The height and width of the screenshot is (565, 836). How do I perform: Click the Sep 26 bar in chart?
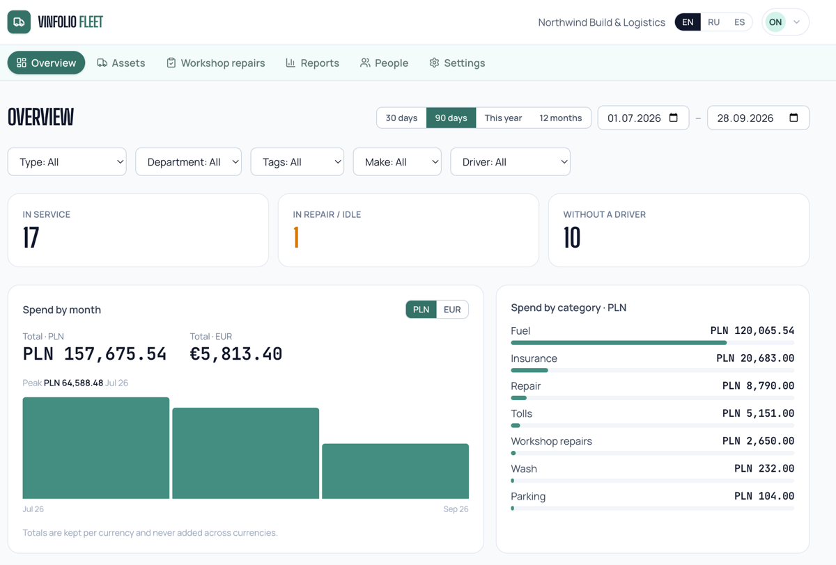pos(395,471)
